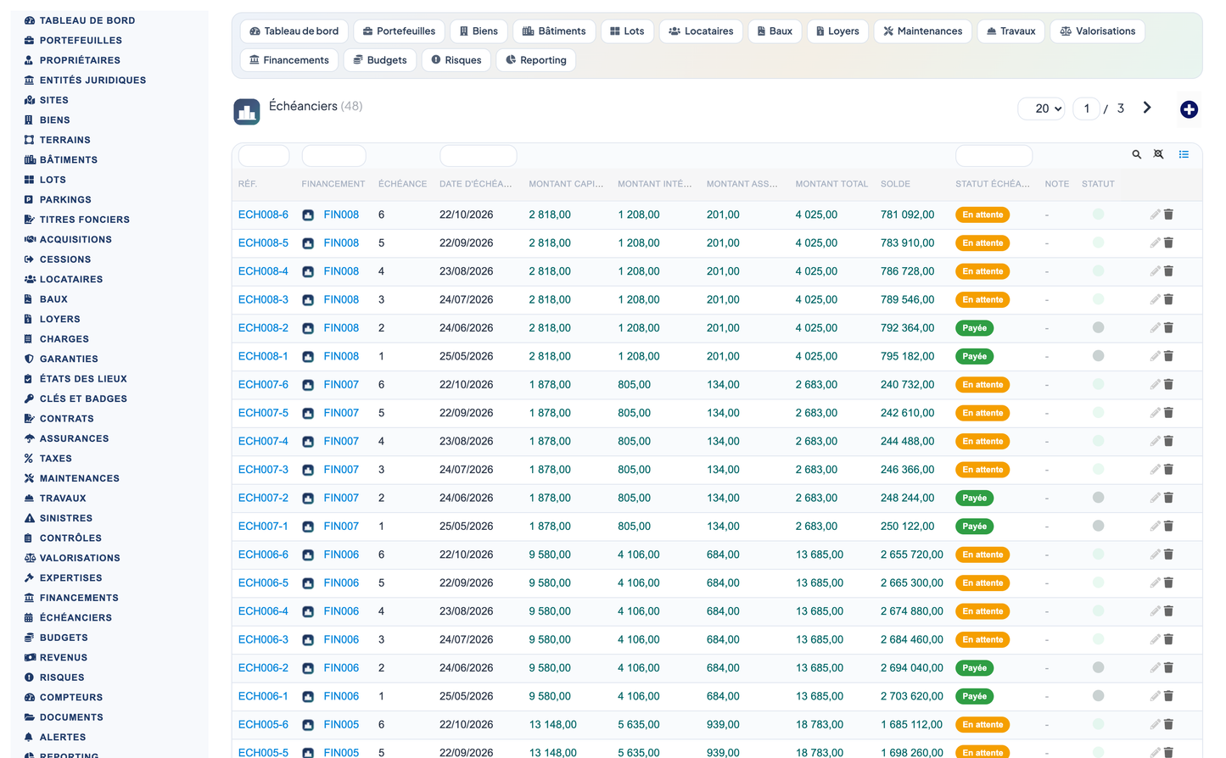This screenshot has height=758, width=1226.
Task: Toggle statut circle for row ECH008-1
Action: (x=1098, y=356)
